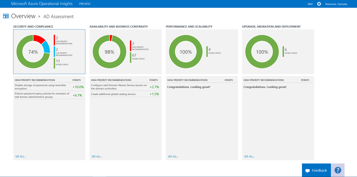Open Create additional global catalog servers recommendation

113,94
